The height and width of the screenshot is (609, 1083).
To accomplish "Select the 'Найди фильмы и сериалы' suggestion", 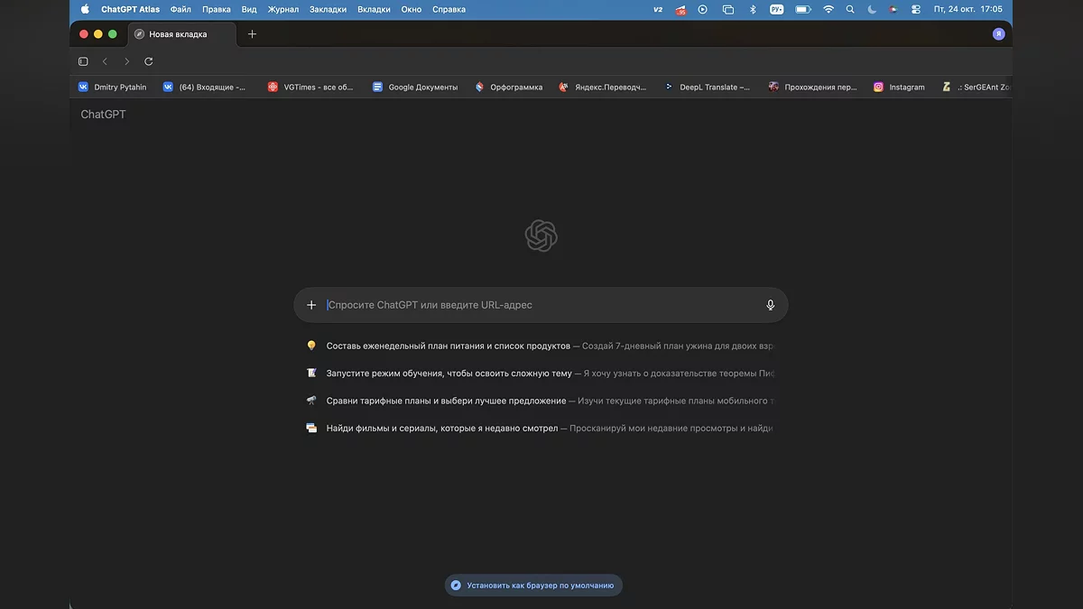I will (x=540, y=428).
